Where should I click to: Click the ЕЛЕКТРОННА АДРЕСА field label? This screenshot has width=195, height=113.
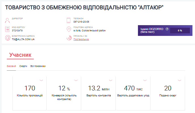pyautogui.click(x=23, y=36)
